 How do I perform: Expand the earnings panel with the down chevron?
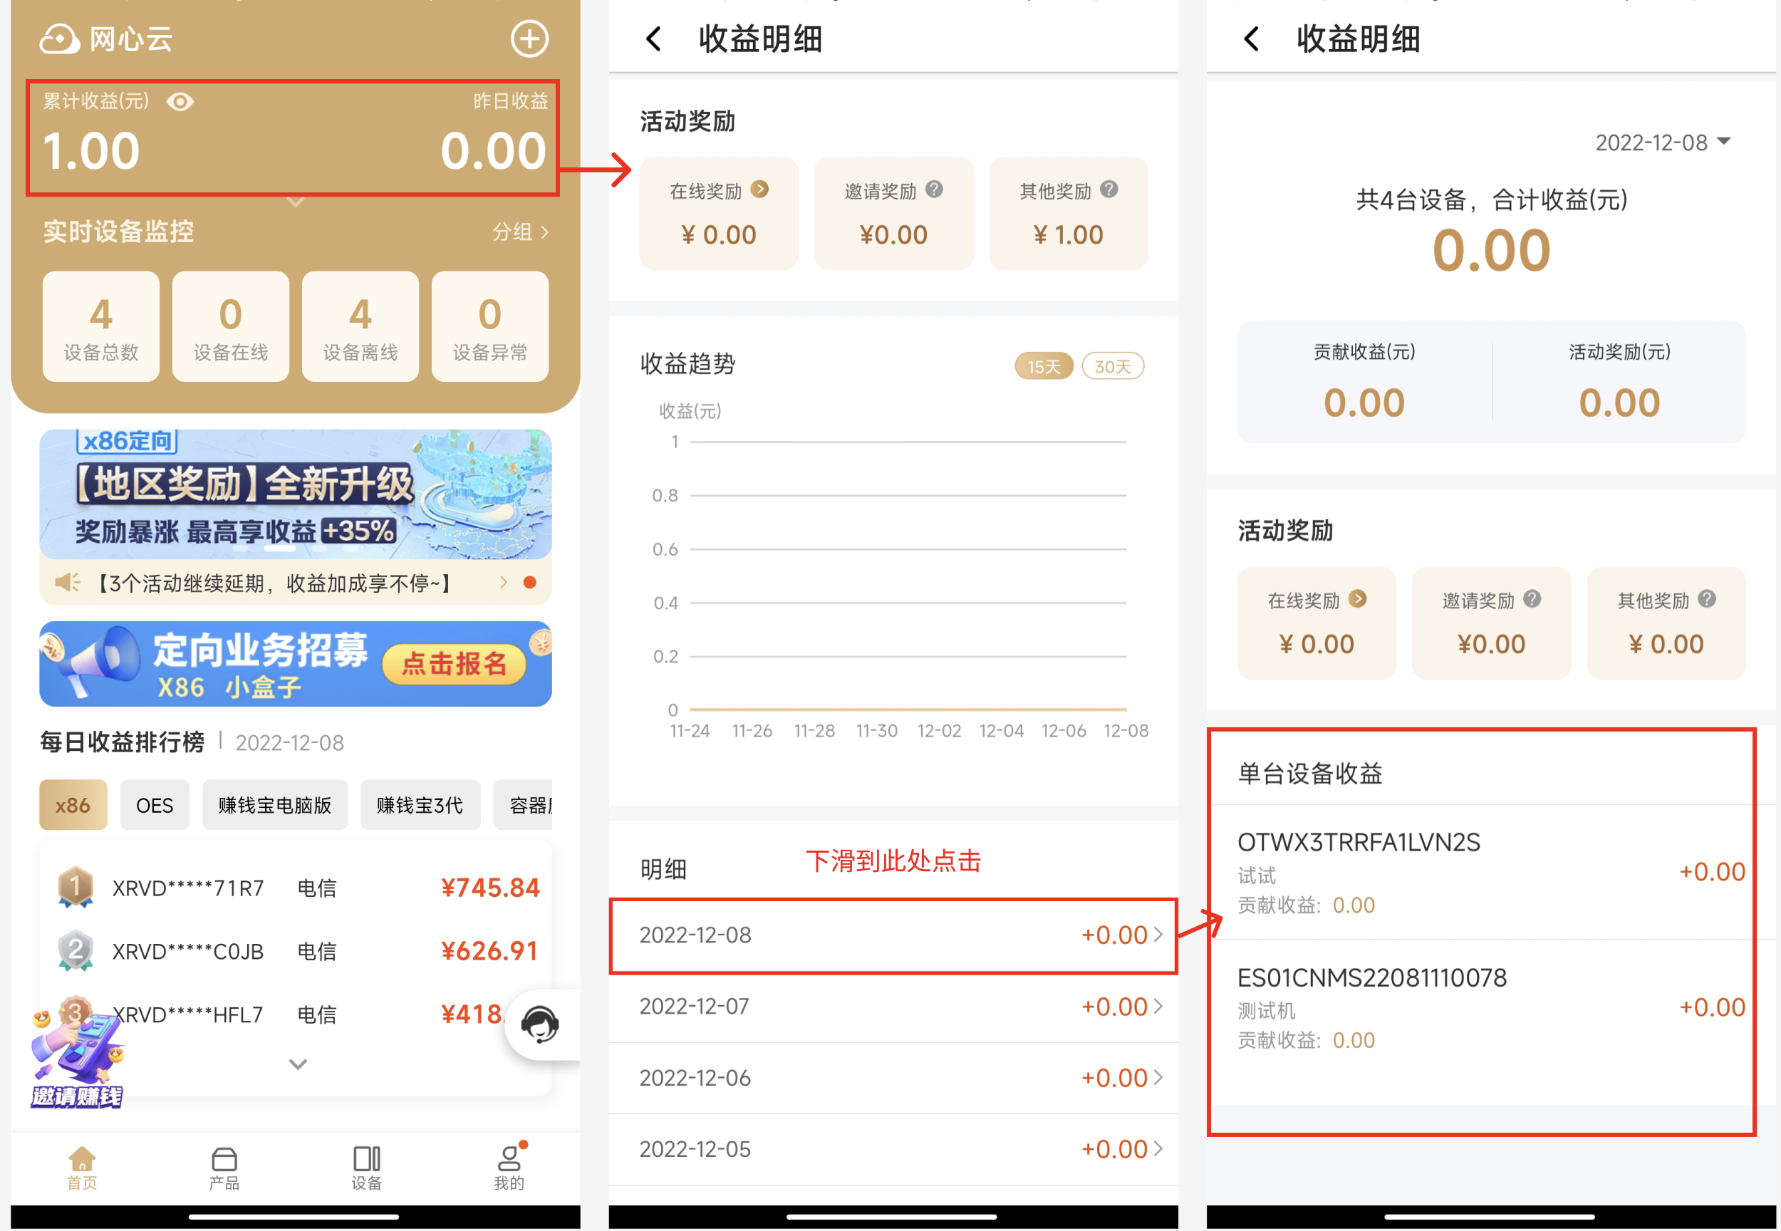[296, 202]
